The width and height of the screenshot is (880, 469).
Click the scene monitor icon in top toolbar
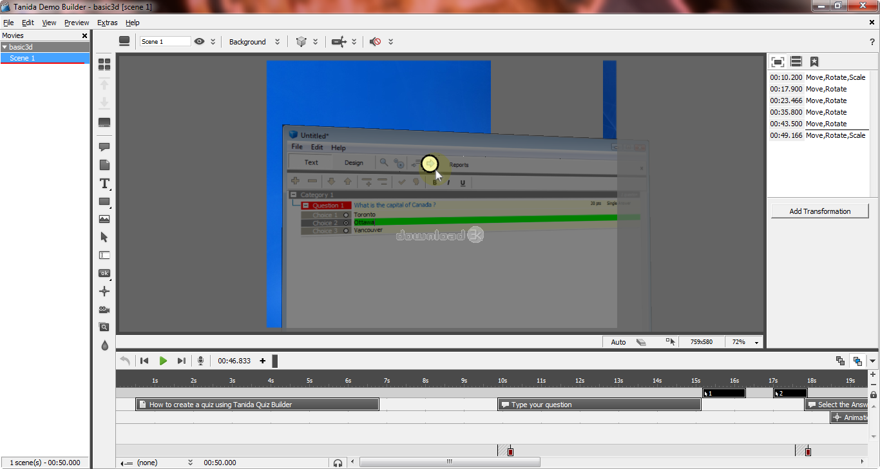(124, 41)
